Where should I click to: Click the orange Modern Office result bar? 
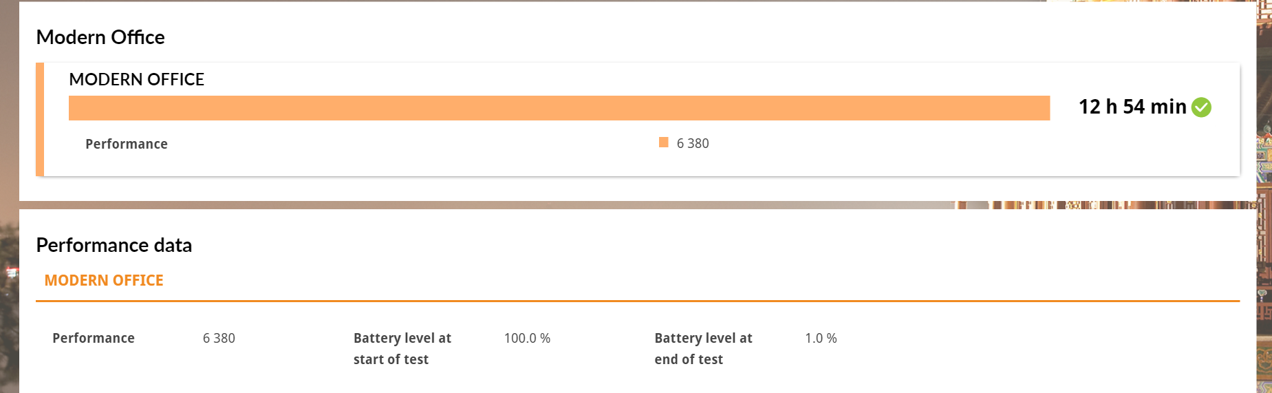pyautogui.click(x=559, y=108)
